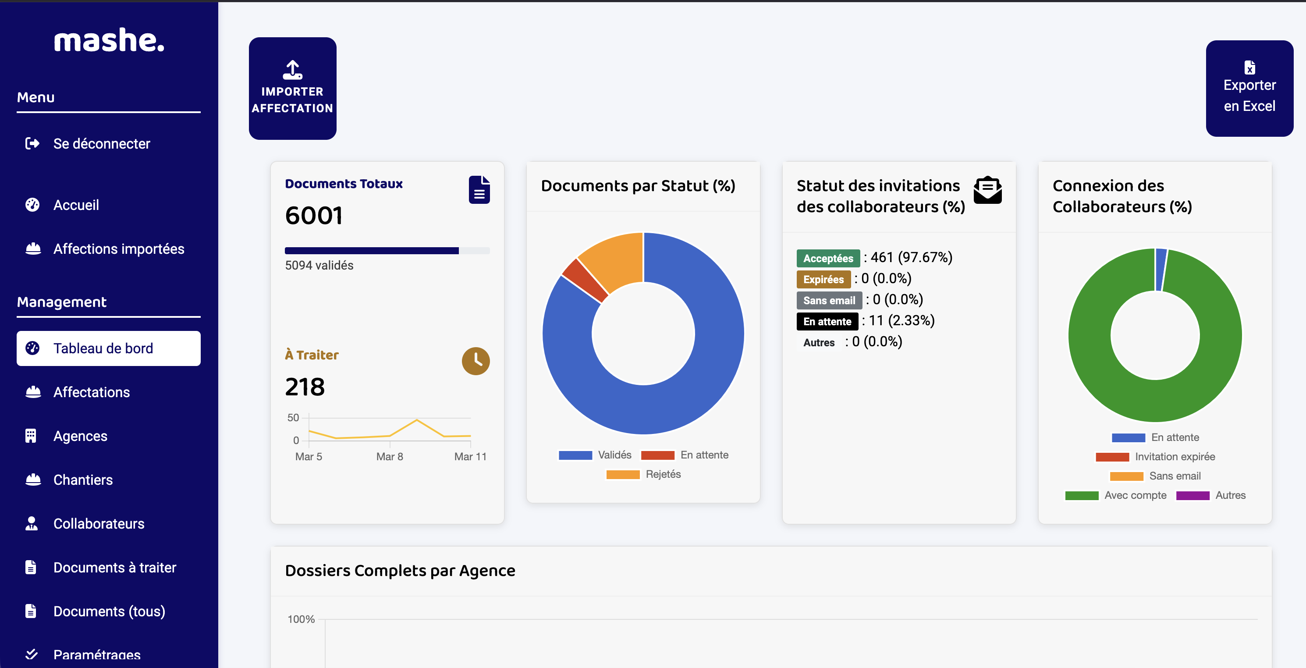Click the Acceptées green badge
Viewport: 1306px width, 668px height.
(828, 258)
